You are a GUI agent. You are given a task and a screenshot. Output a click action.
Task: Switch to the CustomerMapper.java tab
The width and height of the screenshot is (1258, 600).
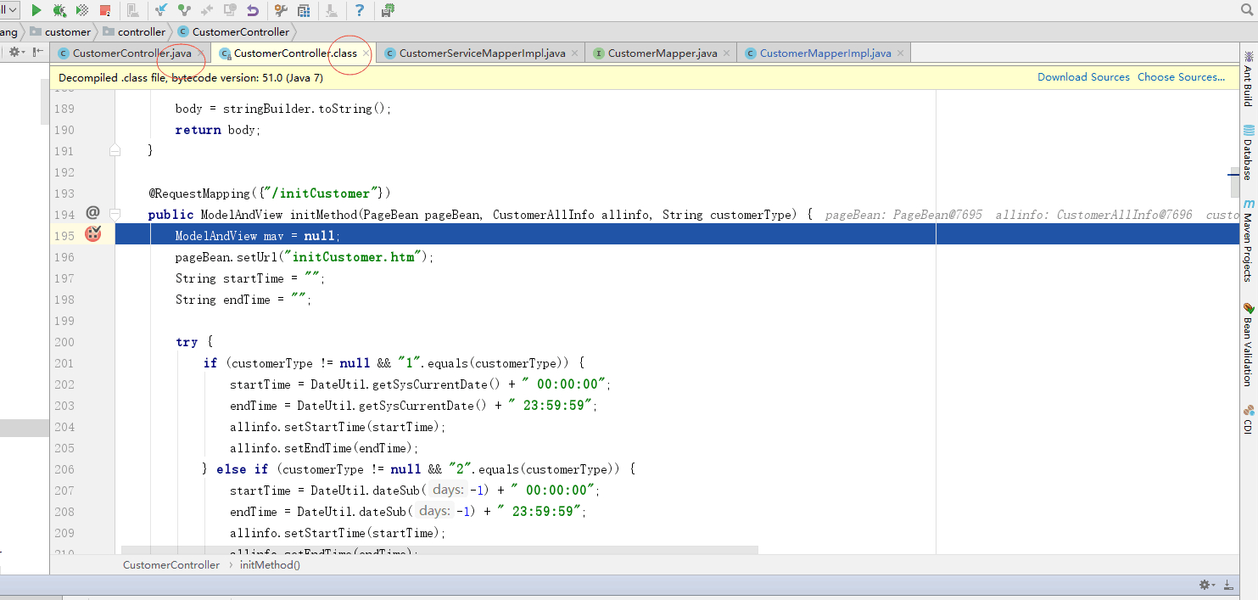click(663, 53)
